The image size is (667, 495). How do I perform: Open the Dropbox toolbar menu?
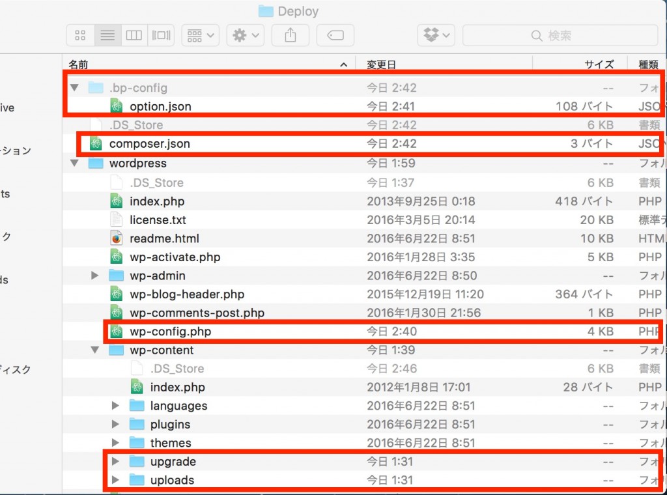coord(436,35)
